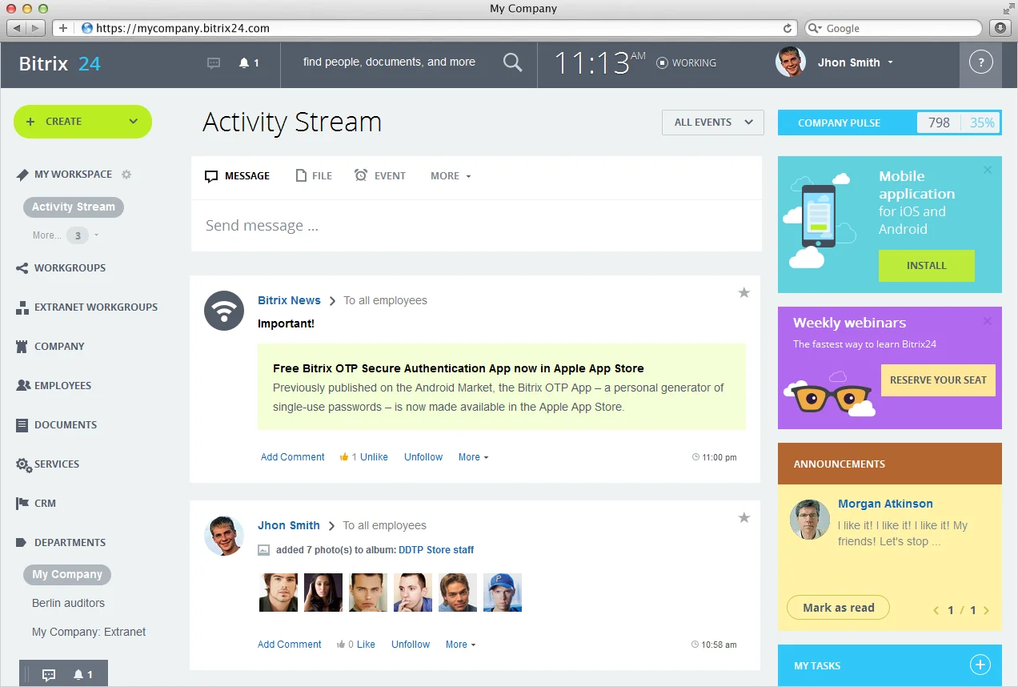
Task: Click into the Send message field
Action: (476, 226)
